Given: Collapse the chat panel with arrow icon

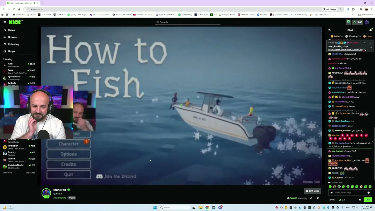Looking at the screenshot, I should click(330, 30).
